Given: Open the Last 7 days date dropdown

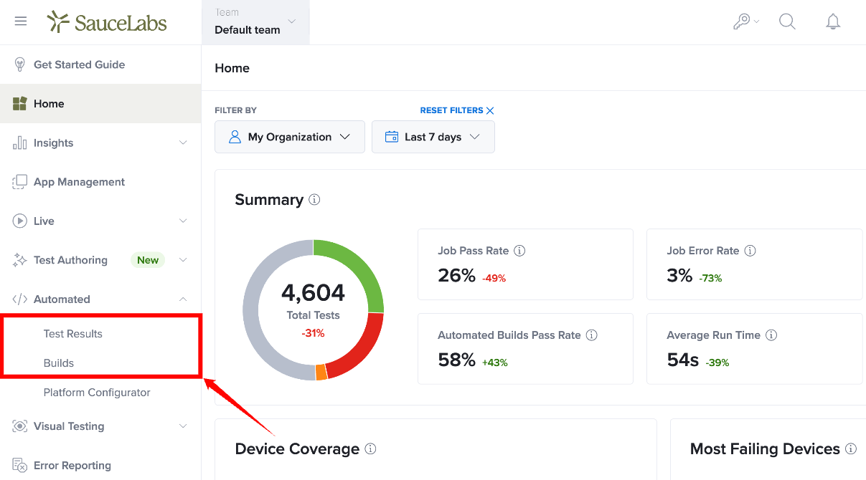Looking at the screenshot, I should pos(433,137).
